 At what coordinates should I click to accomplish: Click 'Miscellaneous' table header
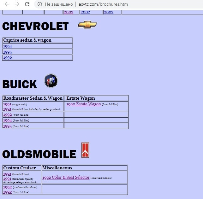(x=57, y=168)
